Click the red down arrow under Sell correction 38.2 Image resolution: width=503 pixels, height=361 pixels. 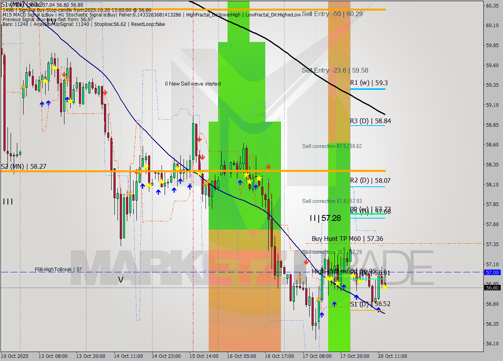[x=306, y=262]
